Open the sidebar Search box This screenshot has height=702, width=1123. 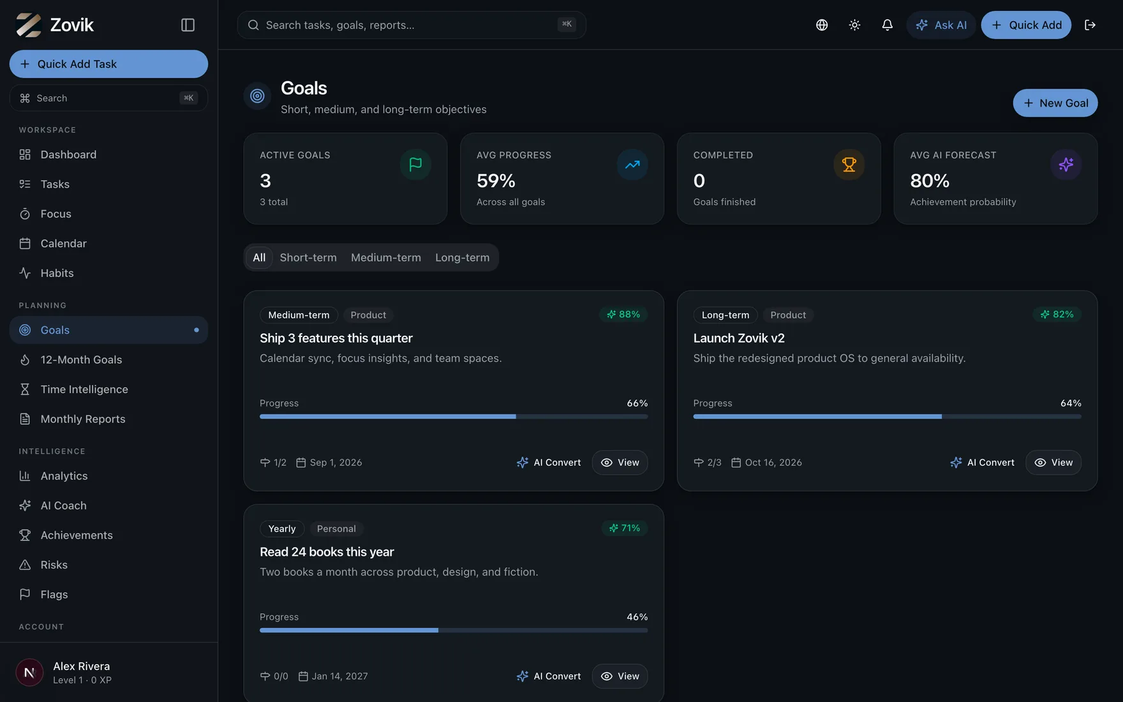pos(108,98)
